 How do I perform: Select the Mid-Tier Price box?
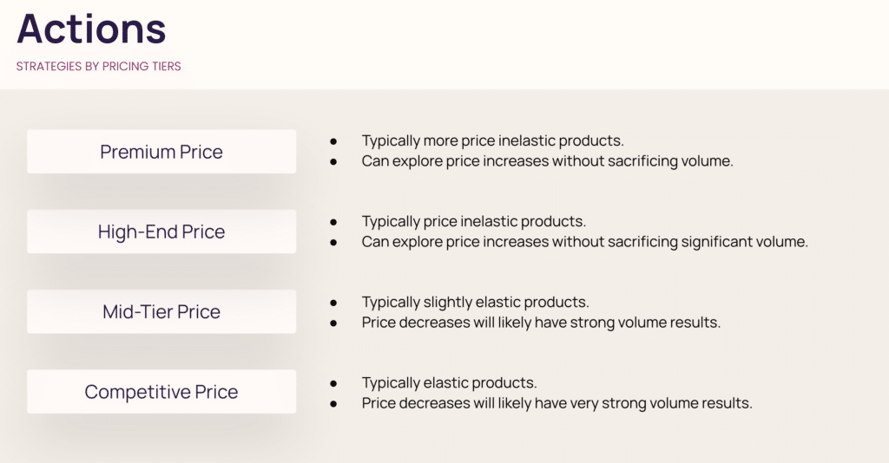click(x=161, y=311)
